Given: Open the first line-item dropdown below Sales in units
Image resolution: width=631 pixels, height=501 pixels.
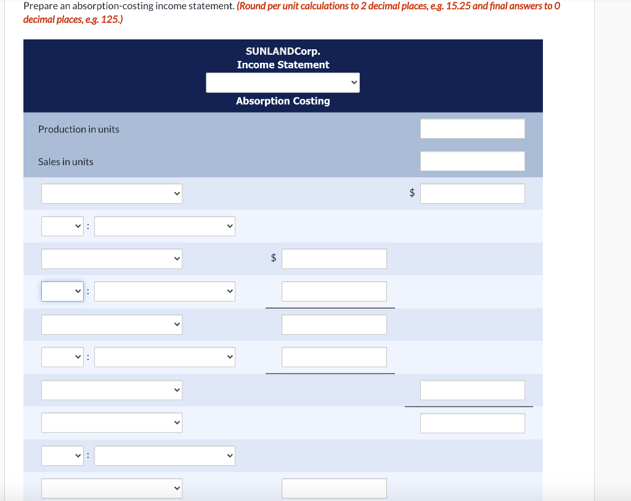Looking at the screenshot, I should 112,193.
